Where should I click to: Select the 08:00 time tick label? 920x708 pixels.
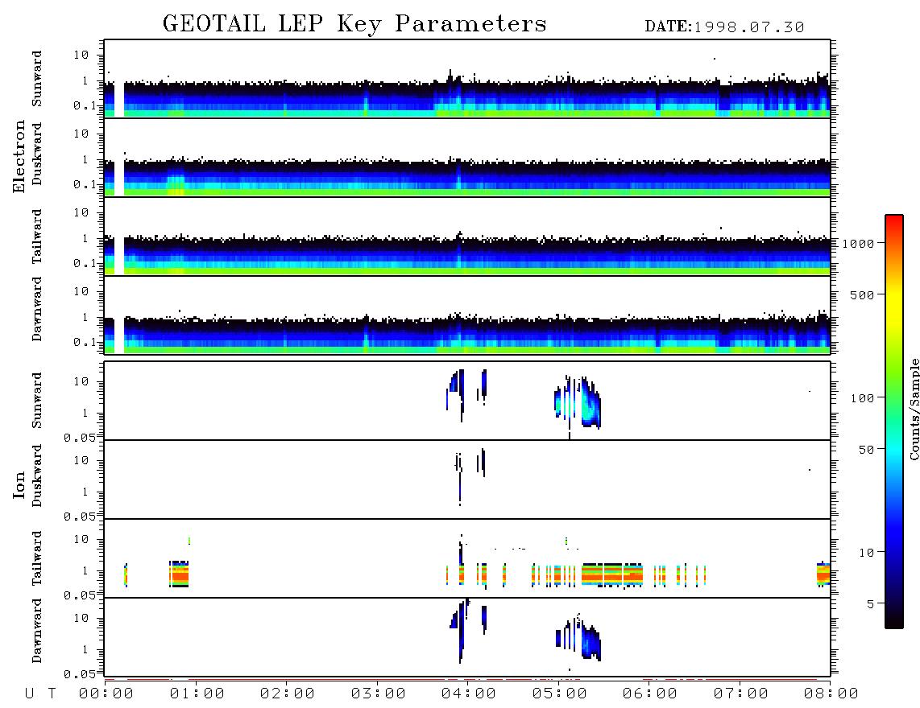pos(831,694)
